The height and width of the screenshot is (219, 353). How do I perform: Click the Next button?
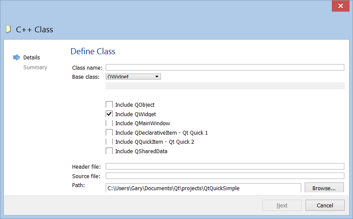282,205
